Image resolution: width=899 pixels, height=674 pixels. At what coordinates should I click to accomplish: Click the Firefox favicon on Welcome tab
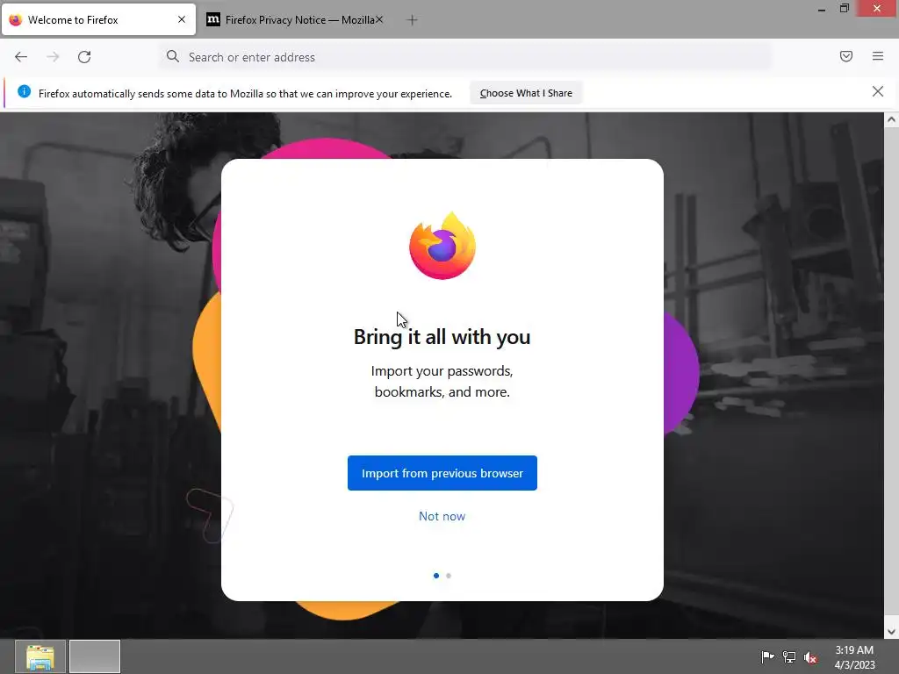pyautogui.click(x=16, y=20)
